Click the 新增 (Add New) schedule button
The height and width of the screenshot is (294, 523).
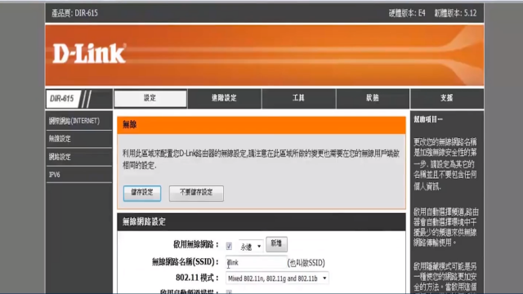coord(276,244)
